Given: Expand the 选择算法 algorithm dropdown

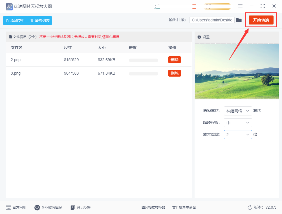Looking at the screenshot, I should [238, 111].
